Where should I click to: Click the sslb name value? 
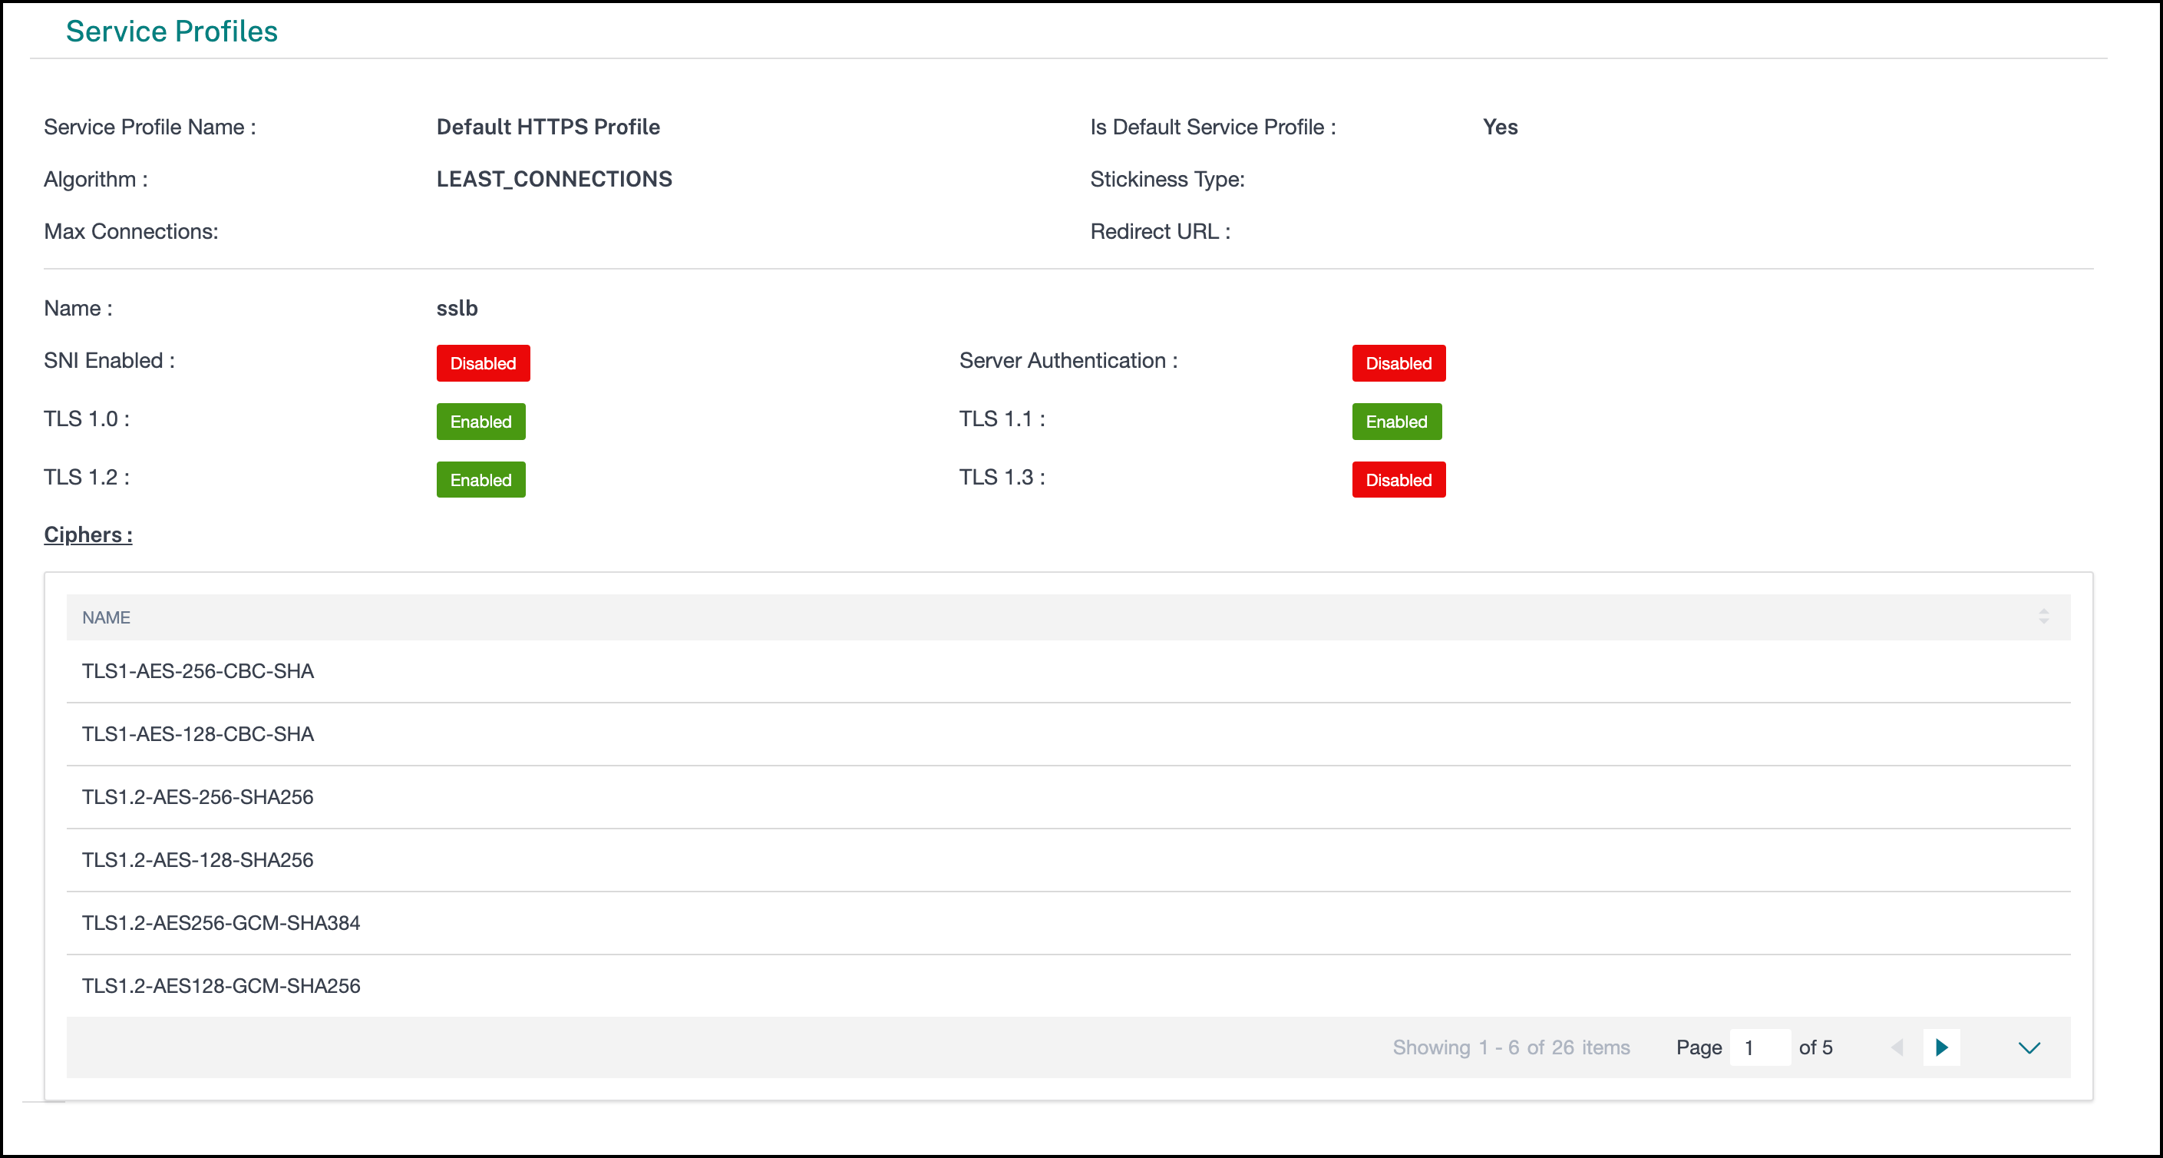pos(457,309)
